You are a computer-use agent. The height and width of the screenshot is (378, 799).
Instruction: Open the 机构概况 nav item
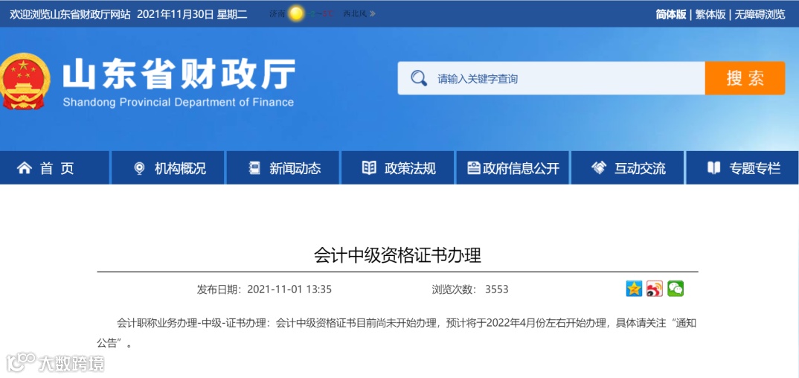[167, 167]
